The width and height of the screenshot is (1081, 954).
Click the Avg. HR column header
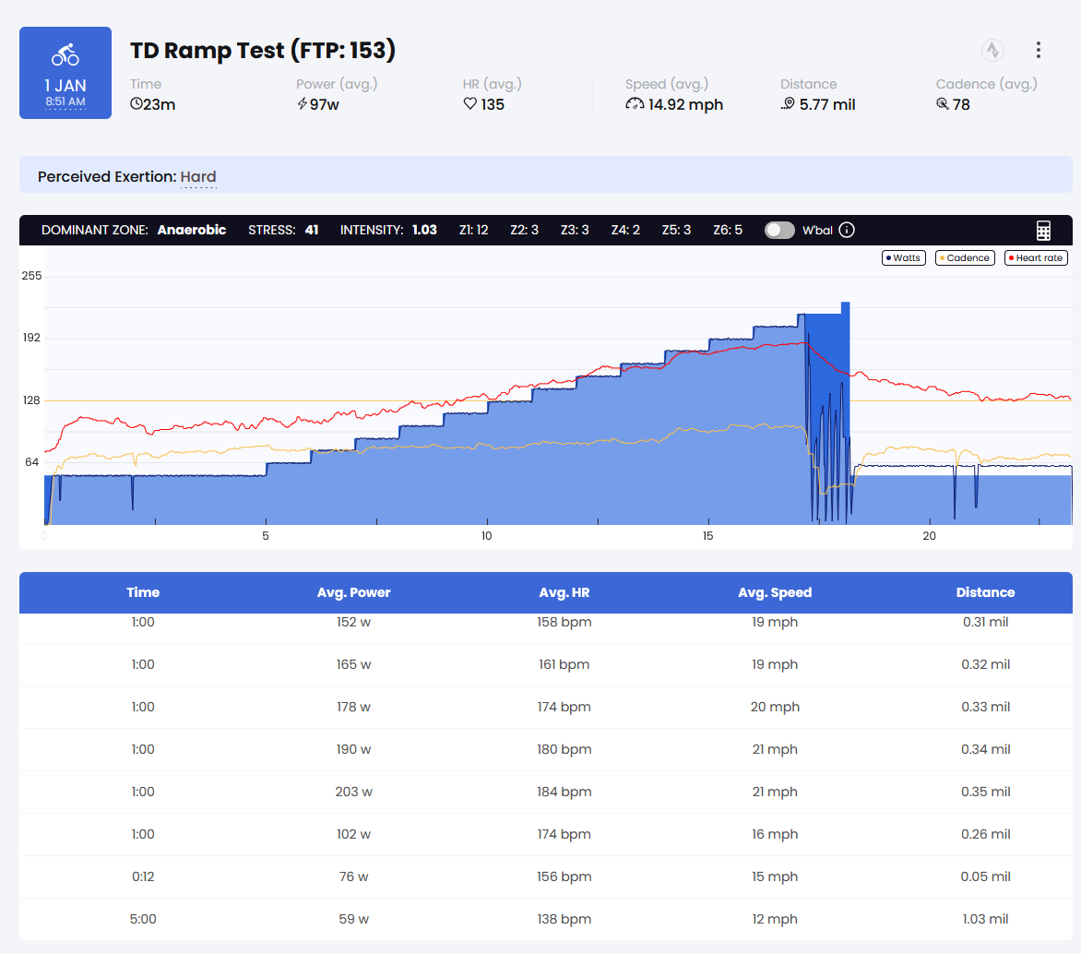point(564,592)
